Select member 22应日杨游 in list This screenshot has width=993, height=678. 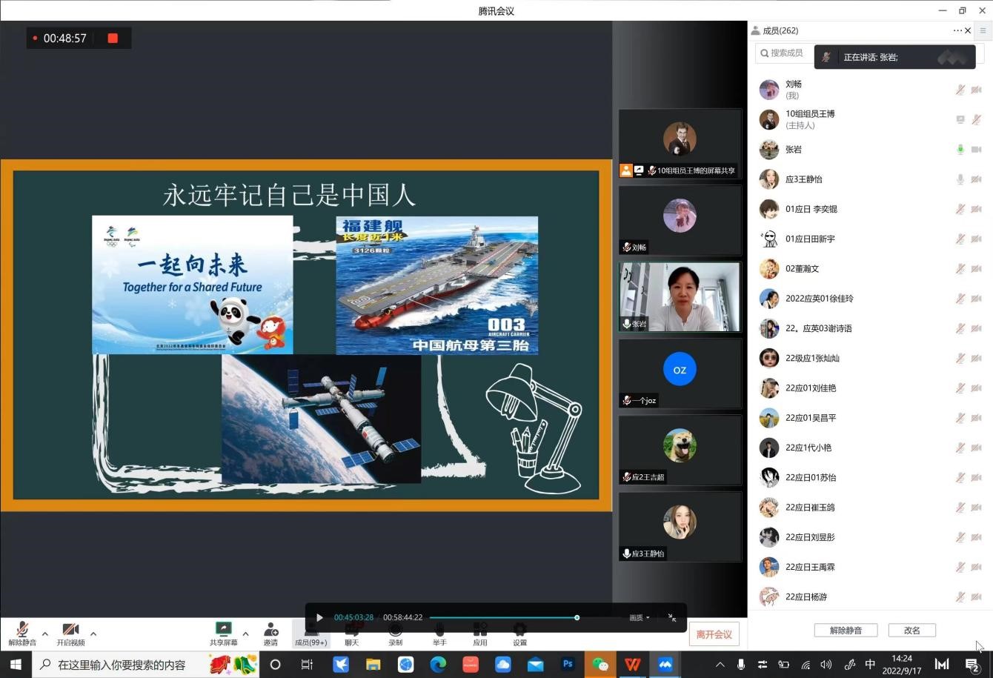pyautogui.click(x=869, y=596)
